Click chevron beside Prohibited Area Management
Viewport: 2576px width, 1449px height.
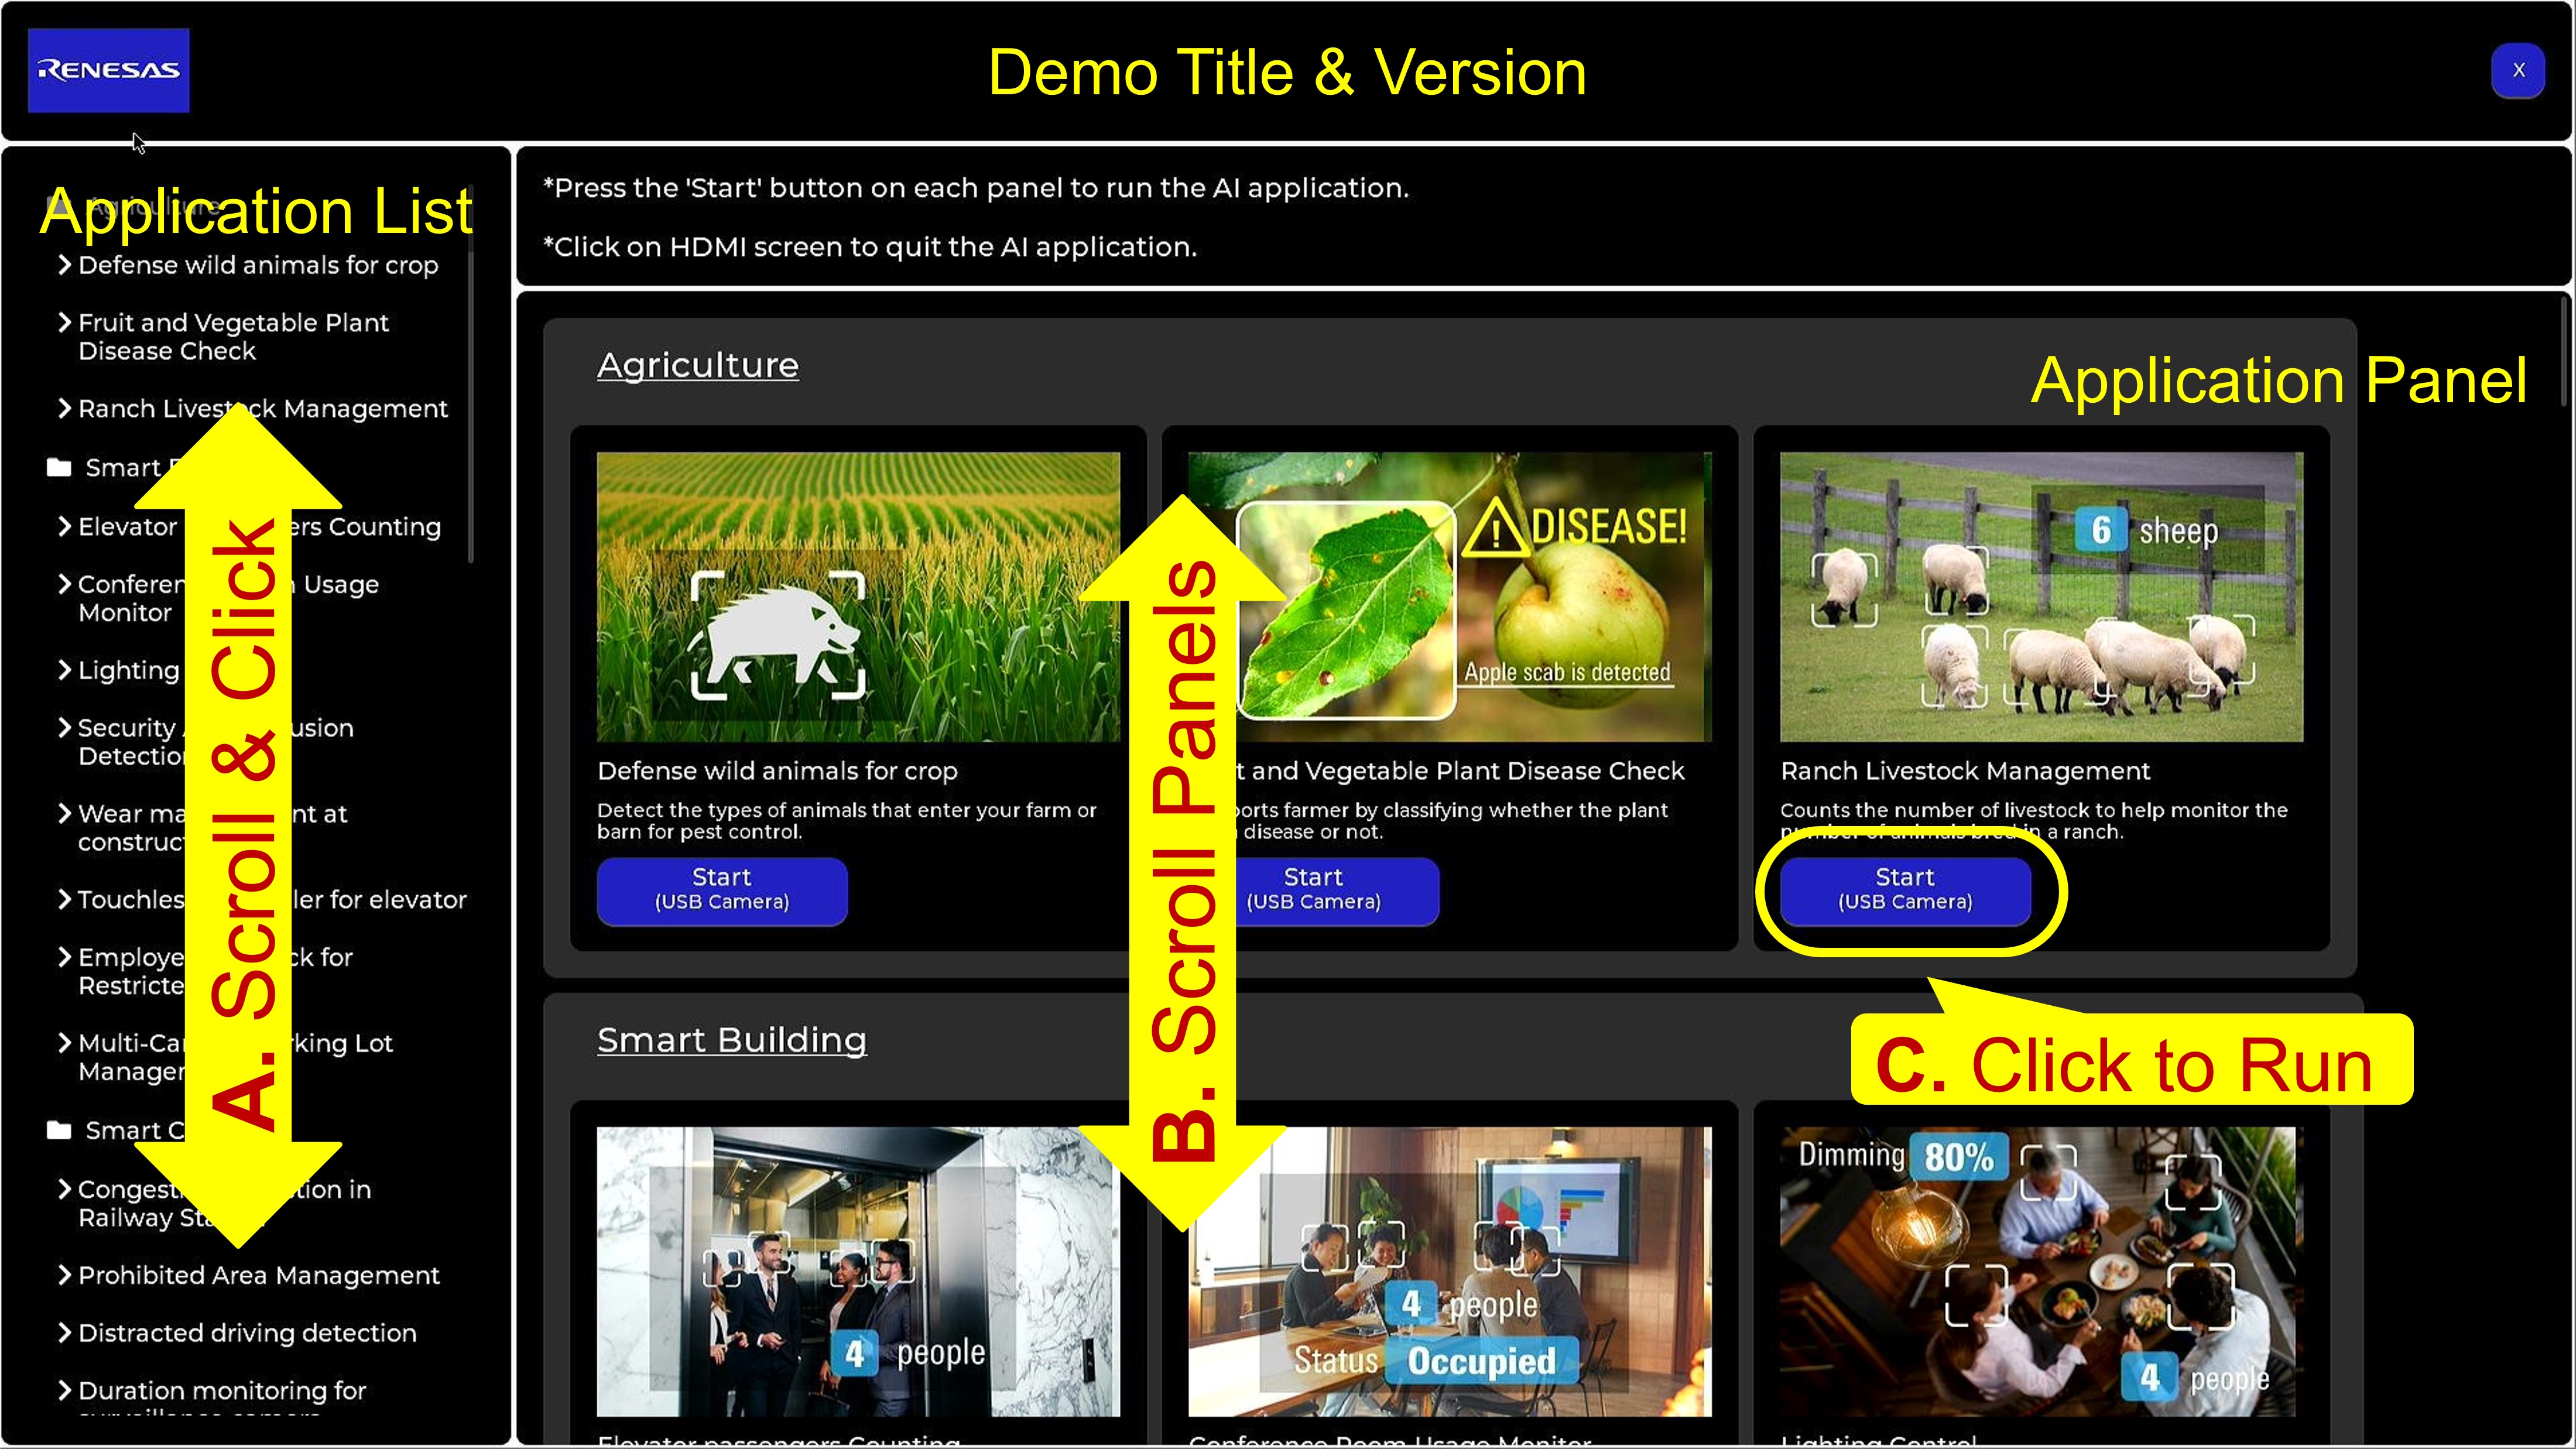point(64,1275)
